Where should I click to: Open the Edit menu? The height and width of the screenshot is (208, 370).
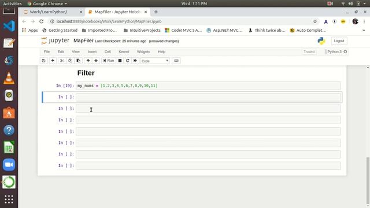tap(61, 51)
